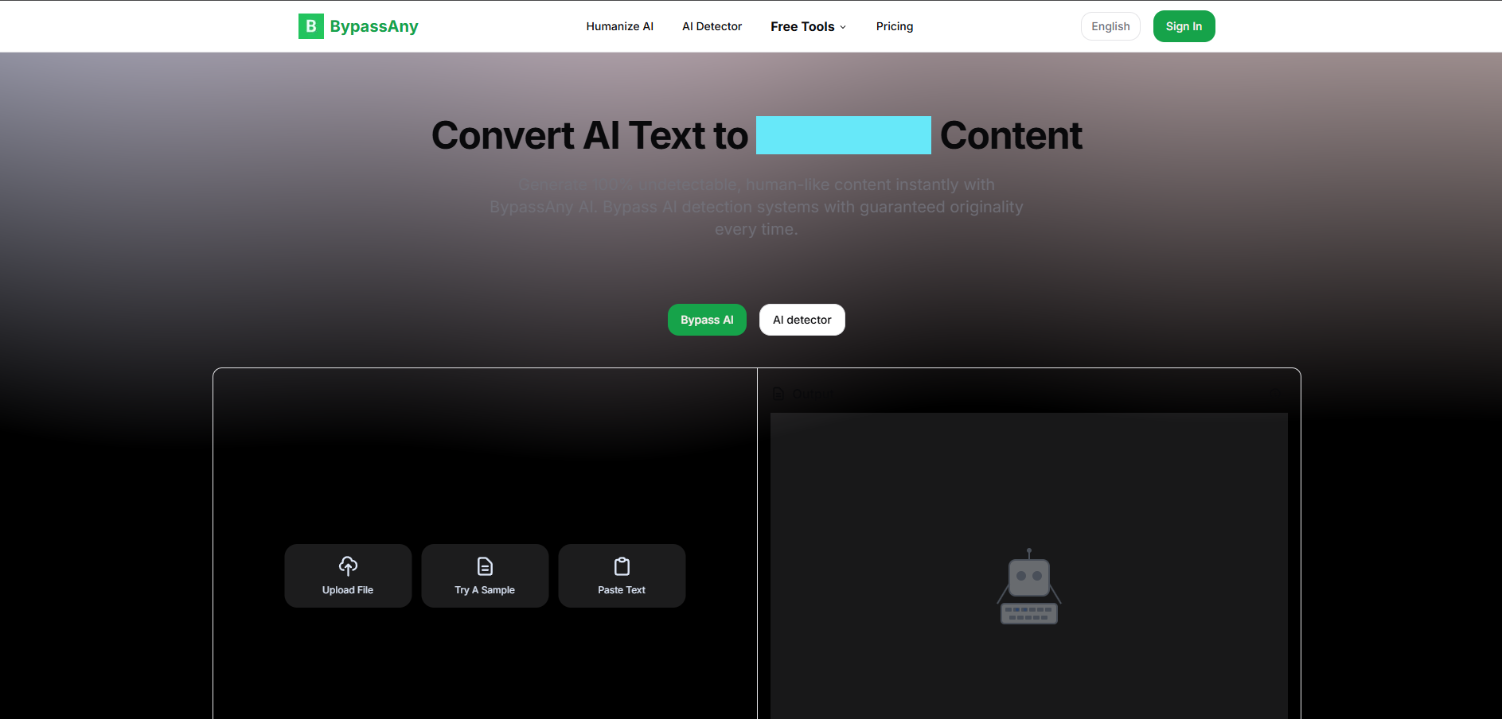The image size is (1502, 719).
Task: Click the BypassAny brand name link
Action: [x=373, y=26]
